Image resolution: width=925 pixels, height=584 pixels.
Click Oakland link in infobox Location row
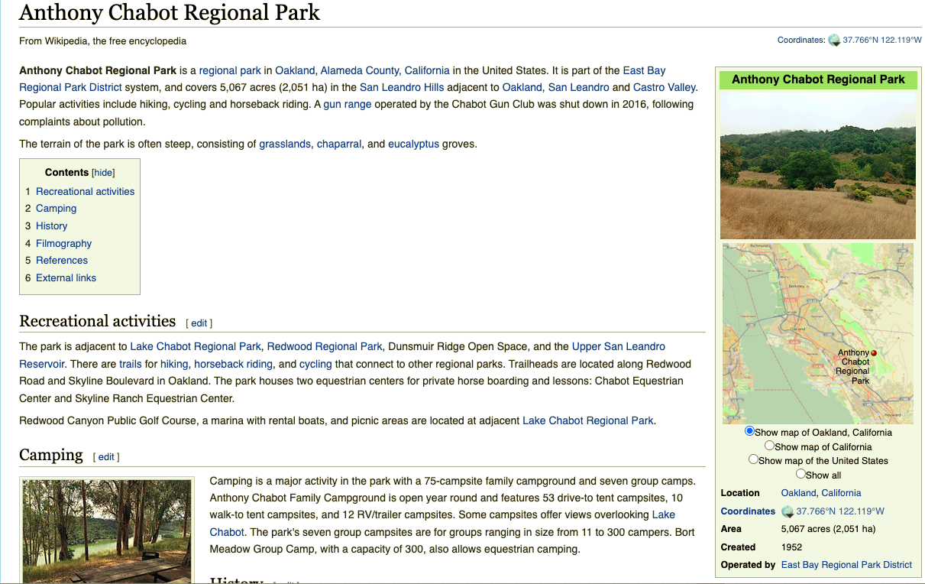798,493
